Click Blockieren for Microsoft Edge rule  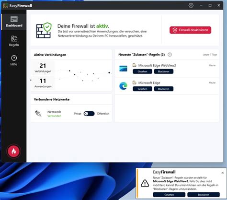[x=164, y=89]
